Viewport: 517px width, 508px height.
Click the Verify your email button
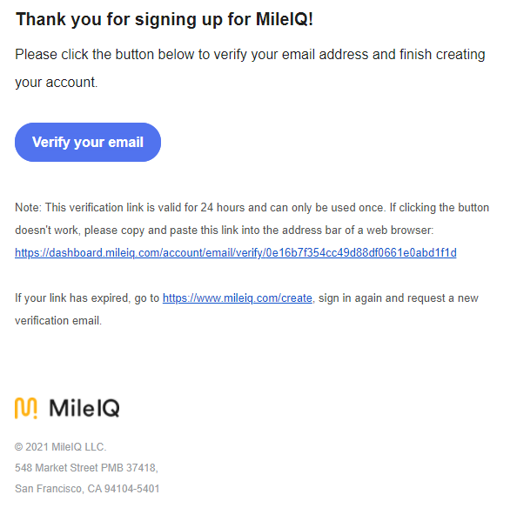(88, 142)
